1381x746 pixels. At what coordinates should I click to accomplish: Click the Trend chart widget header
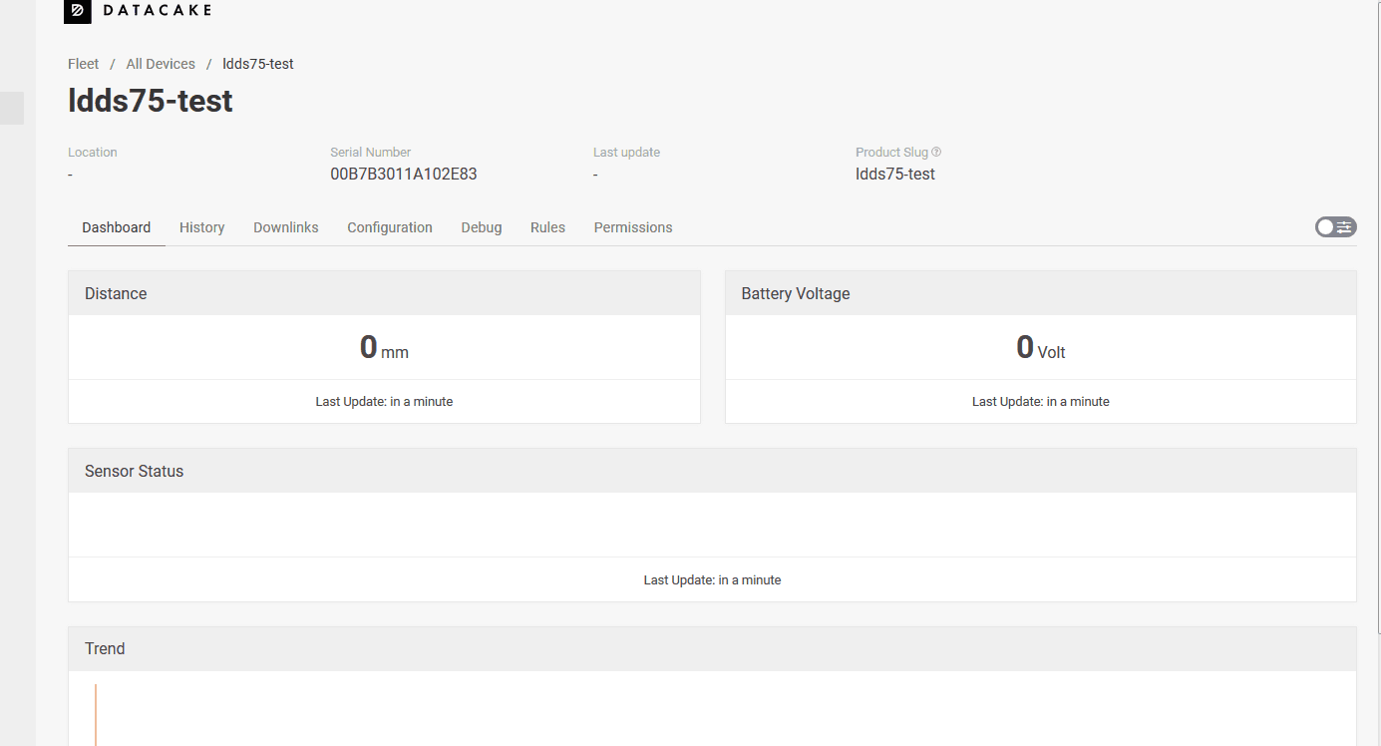(x=712, y=648)
